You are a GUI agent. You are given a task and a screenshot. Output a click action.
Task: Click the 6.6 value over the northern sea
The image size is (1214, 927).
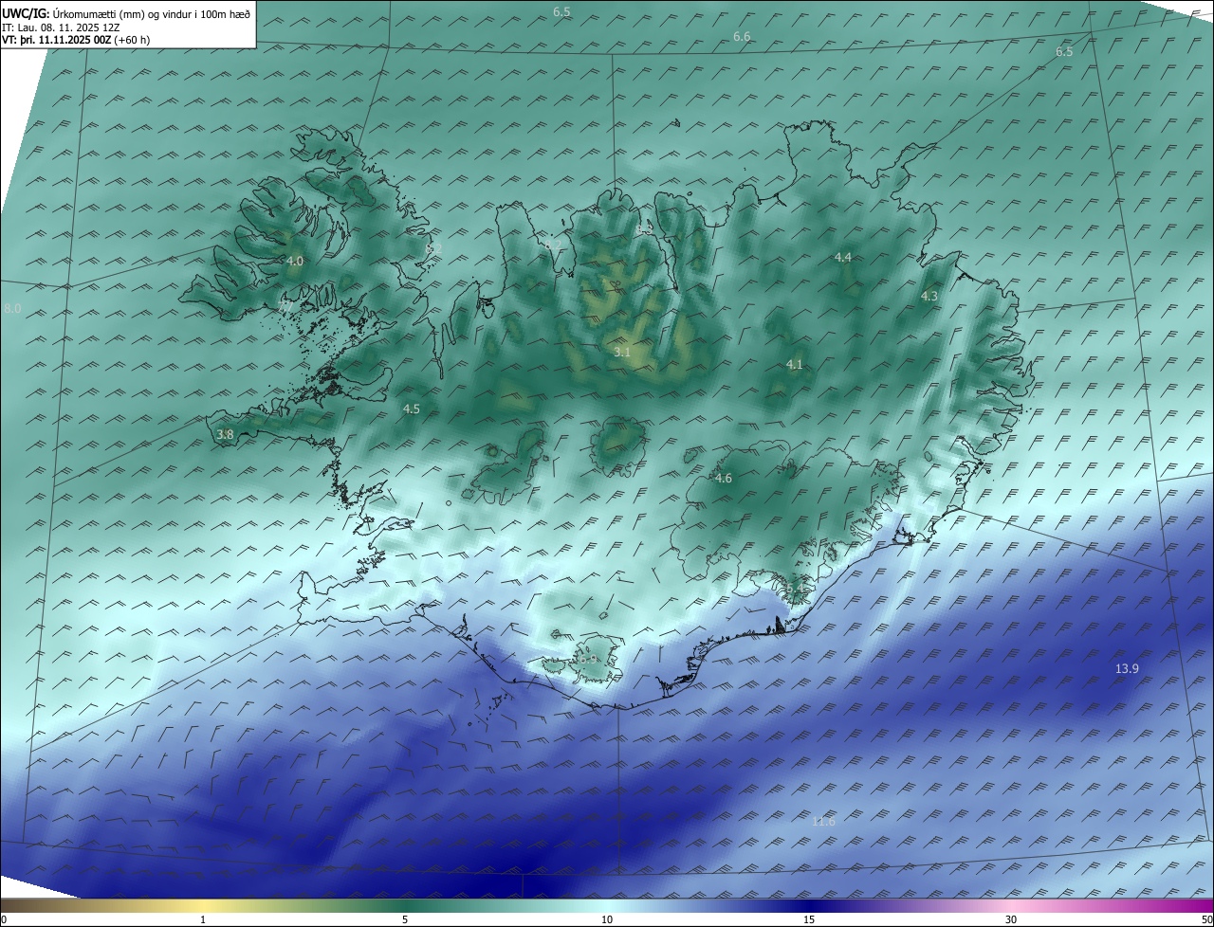pyautogui.click(x=742, y=36)
